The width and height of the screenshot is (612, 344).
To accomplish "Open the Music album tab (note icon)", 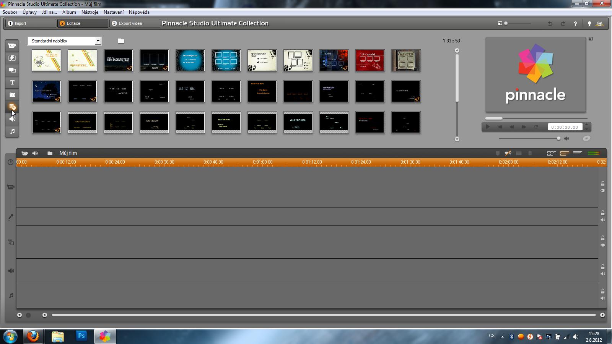I will point(12,131).
